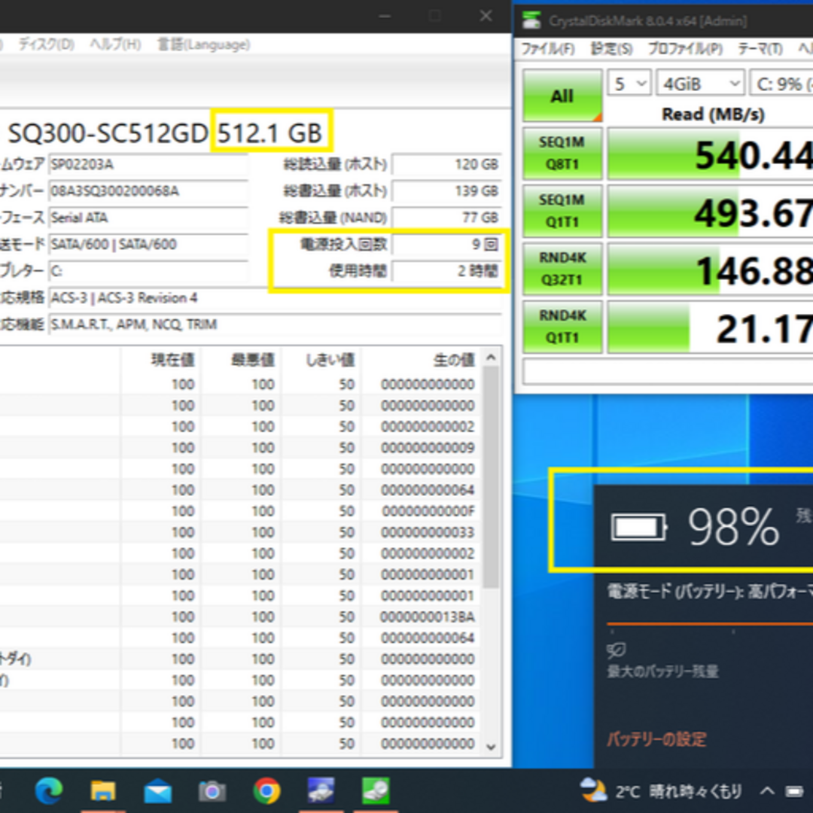This screenshot has height=813, width=813.
Task: Click features field S.M.A.R.T., APM, NCQ, TRIM
Action: point(275,324)
